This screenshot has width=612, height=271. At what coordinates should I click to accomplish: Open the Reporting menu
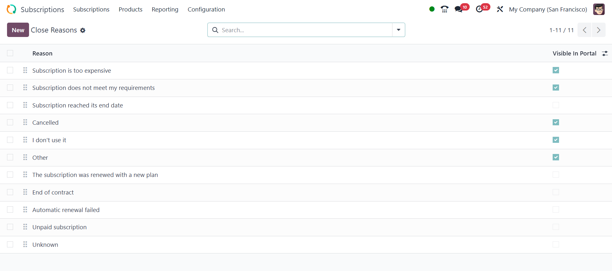pyautogui.click(x=165, y=9)
